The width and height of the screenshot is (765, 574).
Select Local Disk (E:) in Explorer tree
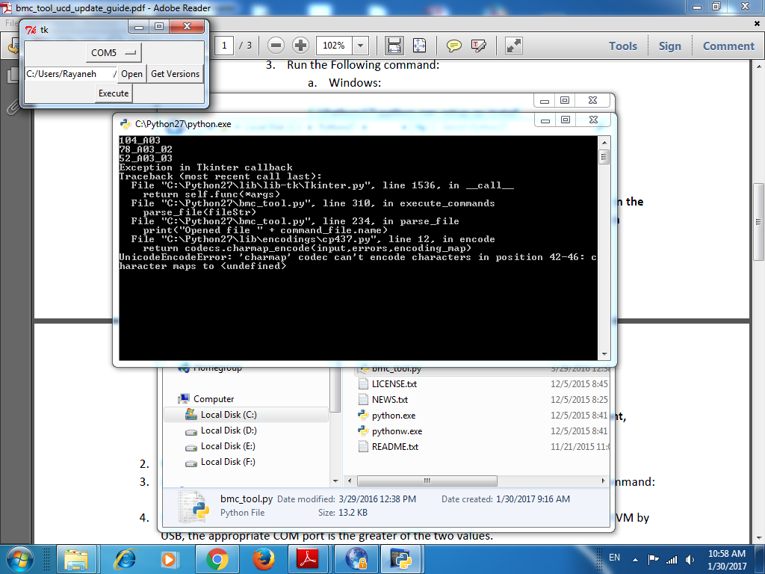pyautogui.click(x=228, y=445)
